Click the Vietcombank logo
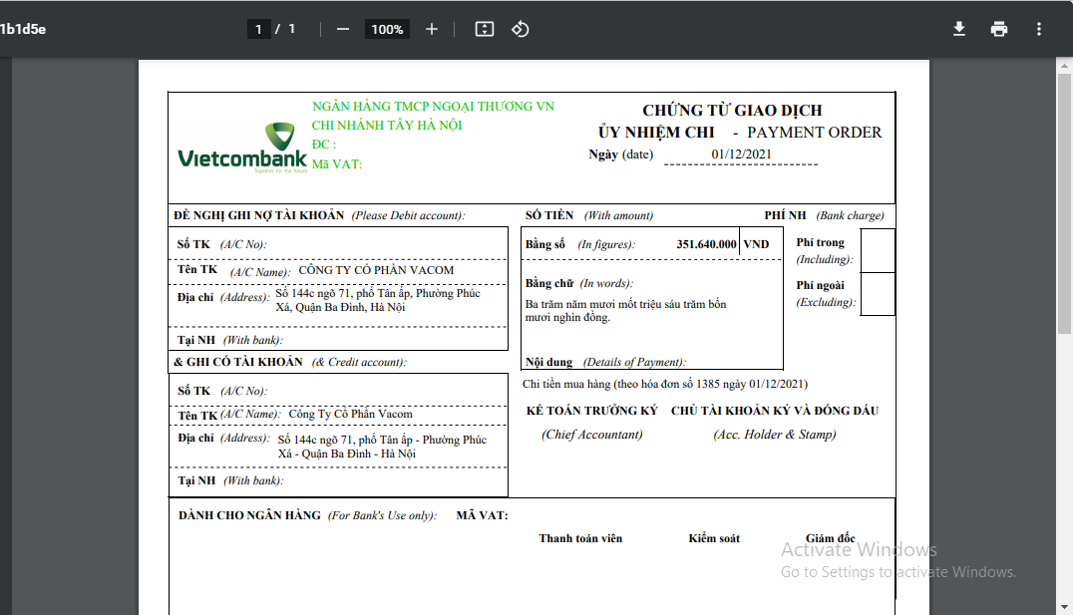 (242, 148)
